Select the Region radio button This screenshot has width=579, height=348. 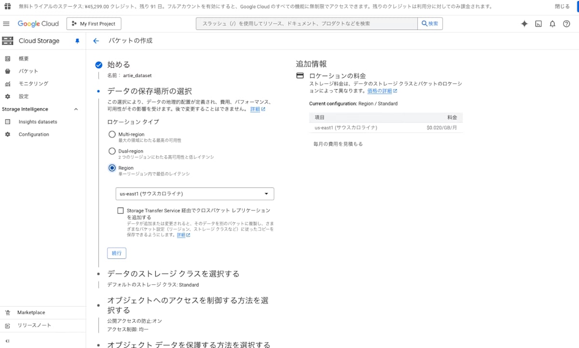click(x=112, y=168)
